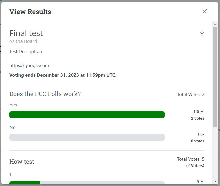Download the Final test poll results
The width and height of the screenshot is (220, 186).
pos(202,33)
